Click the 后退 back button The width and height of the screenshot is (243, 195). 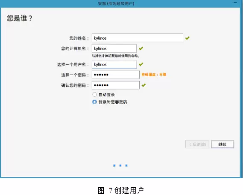[x=197, y=144]
